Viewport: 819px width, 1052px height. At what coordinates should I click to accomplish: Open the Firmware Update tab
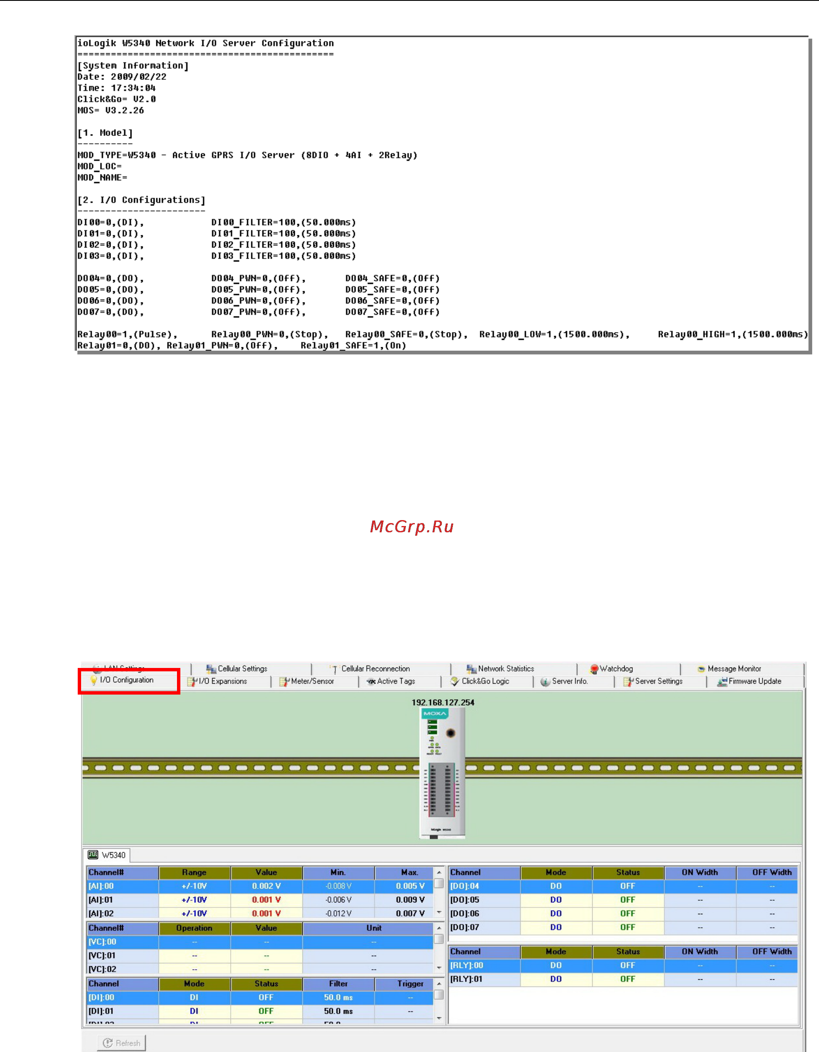click(755, 681)
